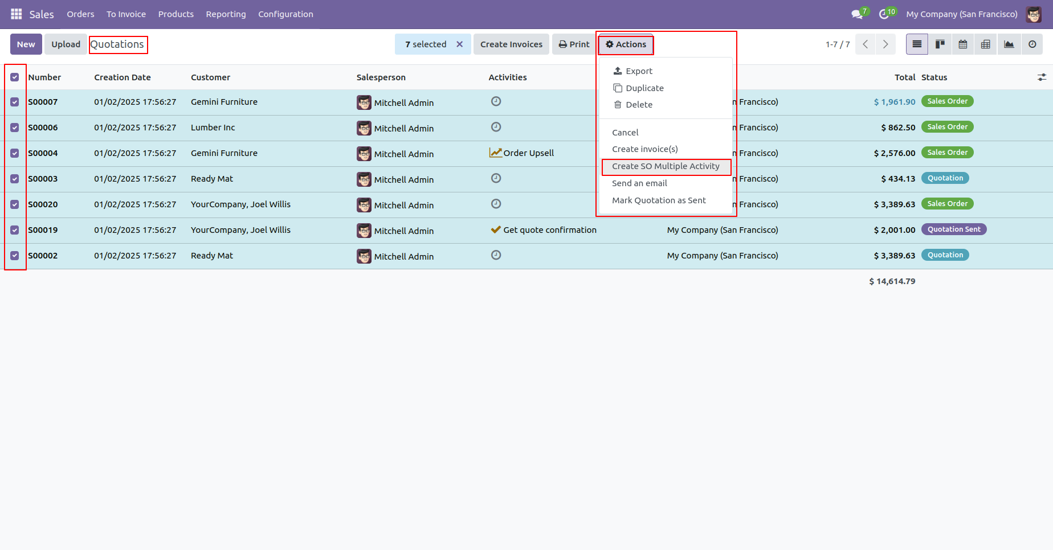Open the Print dropdown
This screenshot has width=1053, height=550.
(574, 44)
